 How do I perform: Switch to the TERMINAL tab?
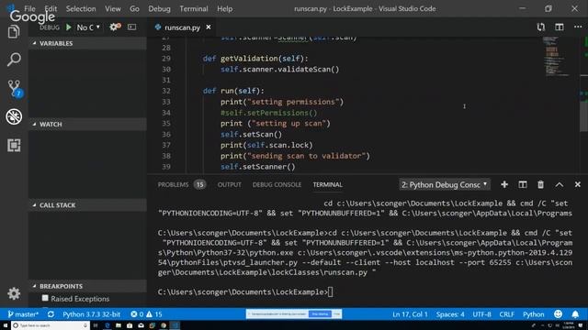327,184
